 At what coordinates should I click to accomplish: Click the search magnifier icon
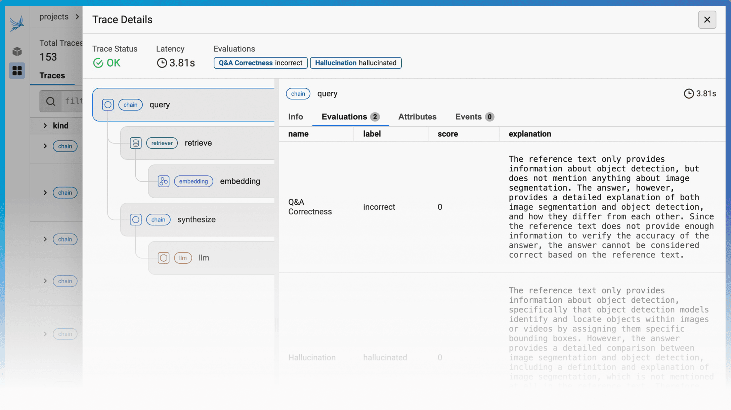pos(51,101)
